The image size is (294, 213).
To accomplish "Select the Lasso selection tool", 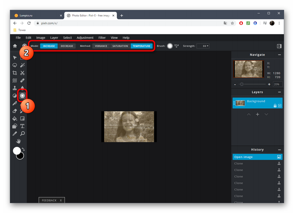I will tap(15, 65).
